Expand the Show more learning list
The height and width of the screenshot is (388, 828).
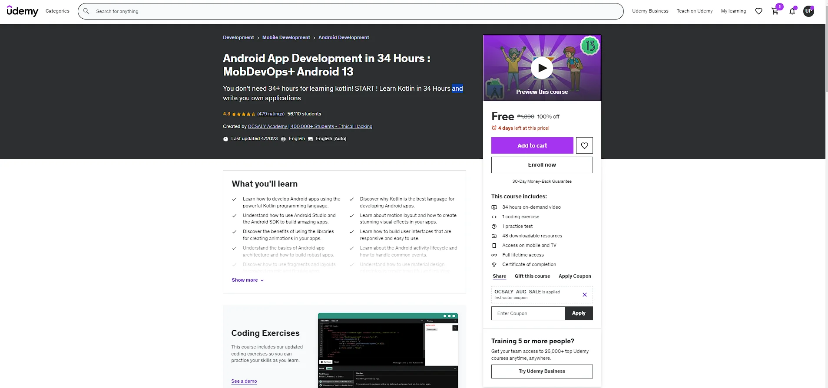click(x=248, y=280)
